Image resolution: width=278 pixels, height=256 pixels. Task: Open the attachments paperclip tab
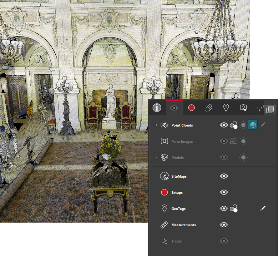(x=209, y=108)
